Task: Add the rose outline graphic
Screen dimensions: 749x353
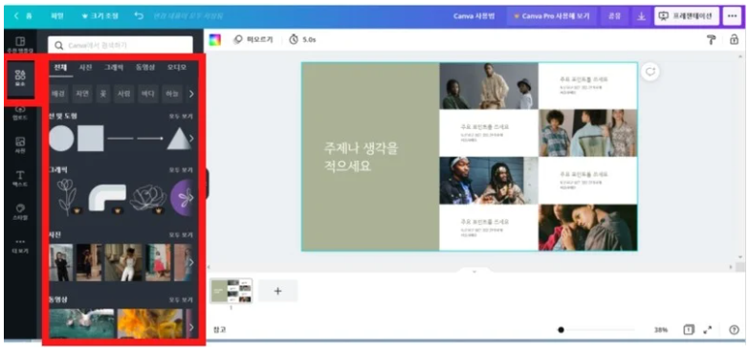Action: (148, 197)
